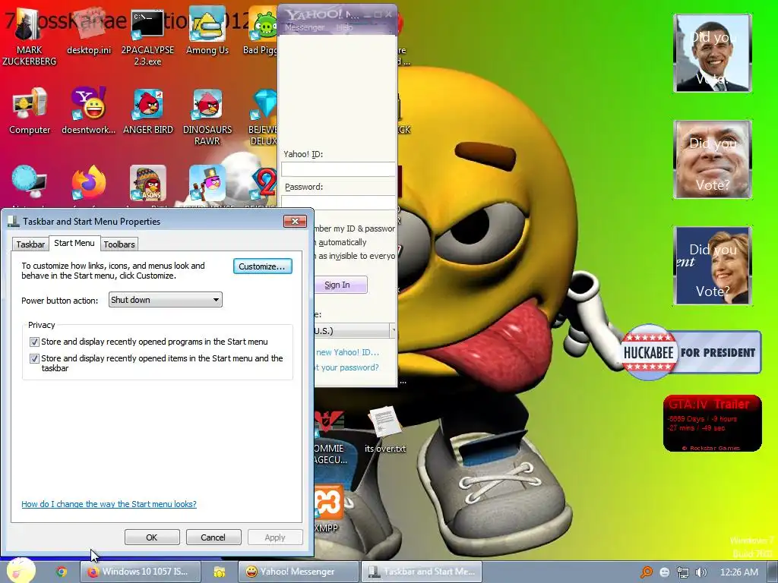
Task: Select the Angry Birds Seasons icon
Action: (x=148, y=184)
